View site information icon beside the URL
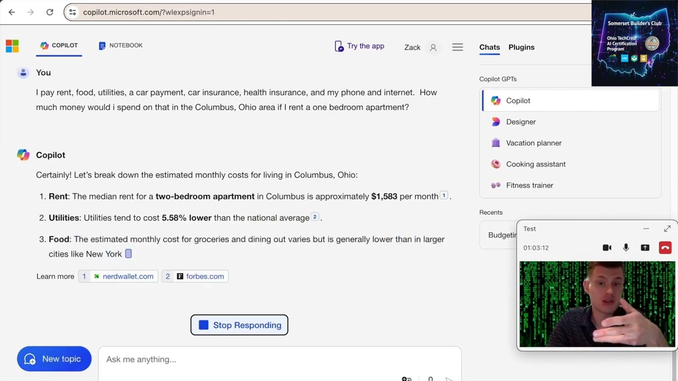Screen dimensions: 678x381 (73, 12)
